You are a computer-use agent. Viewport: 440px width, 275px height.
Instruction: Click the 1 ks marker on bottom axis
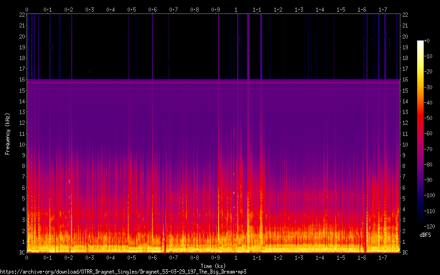click(236, 257)
